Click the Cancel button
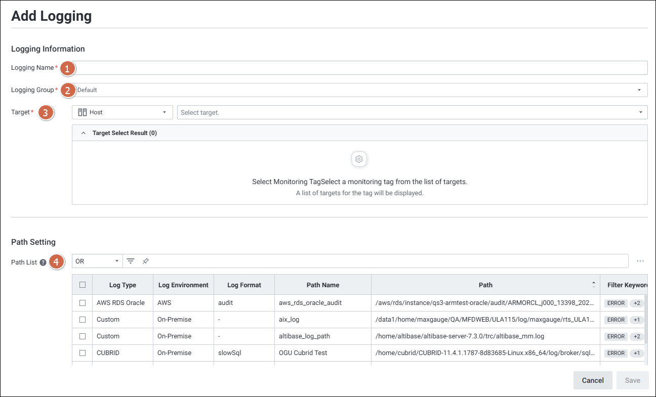Image resolution: width=656 pixels, height=397 pixels. coord(593,380)
